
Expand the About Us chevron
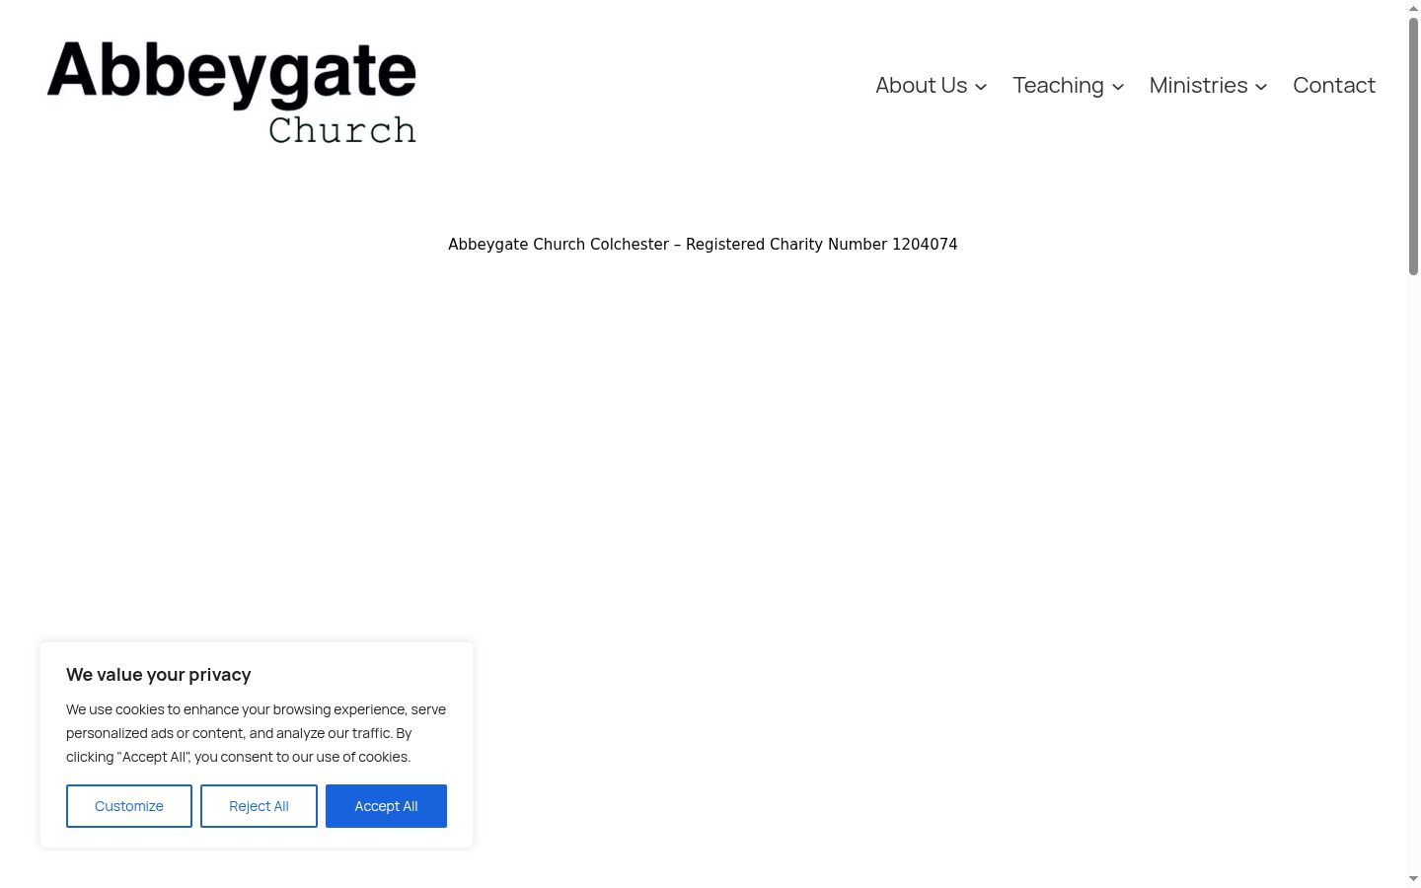pyautogui.click(x=981, y=87)
